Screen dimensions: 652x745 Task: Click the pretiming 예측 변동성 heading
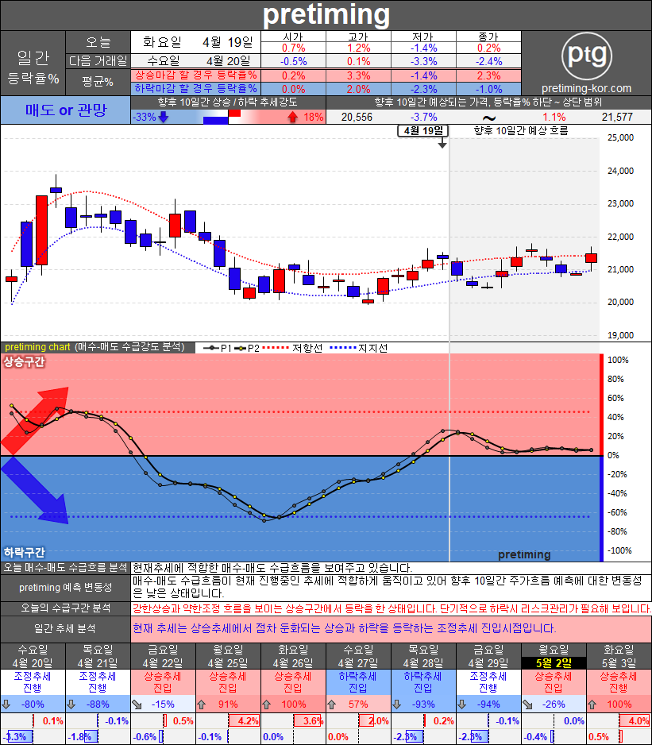pyautogui.click(x=65, y=588)
